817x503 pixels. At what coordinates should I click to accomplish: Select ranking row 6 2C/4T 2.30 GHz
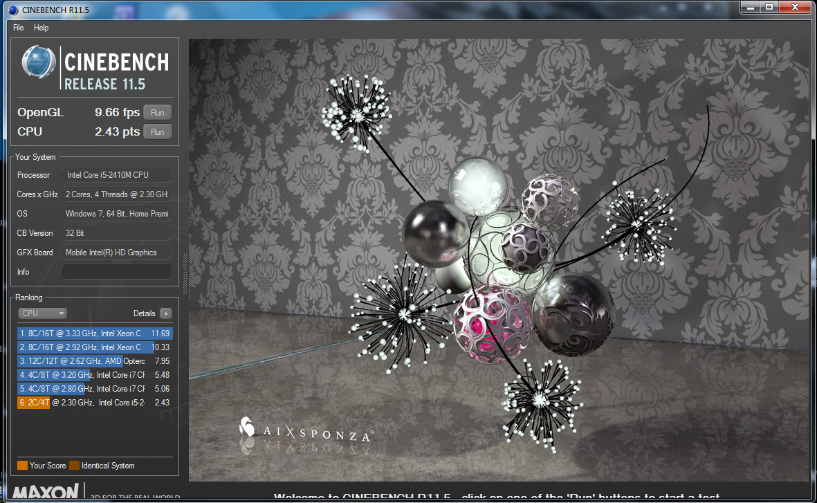(x=95, y=403)
